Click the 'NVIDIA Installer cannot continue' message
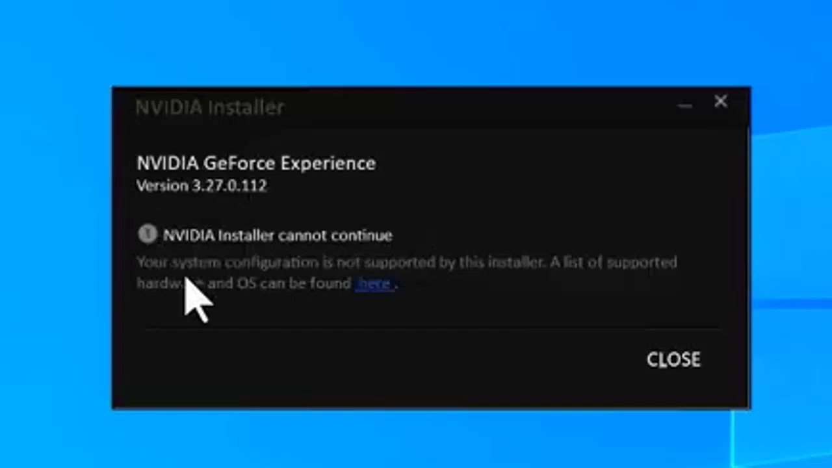The height and width of the screenshot is (468, 832). (x=278, y=235)
